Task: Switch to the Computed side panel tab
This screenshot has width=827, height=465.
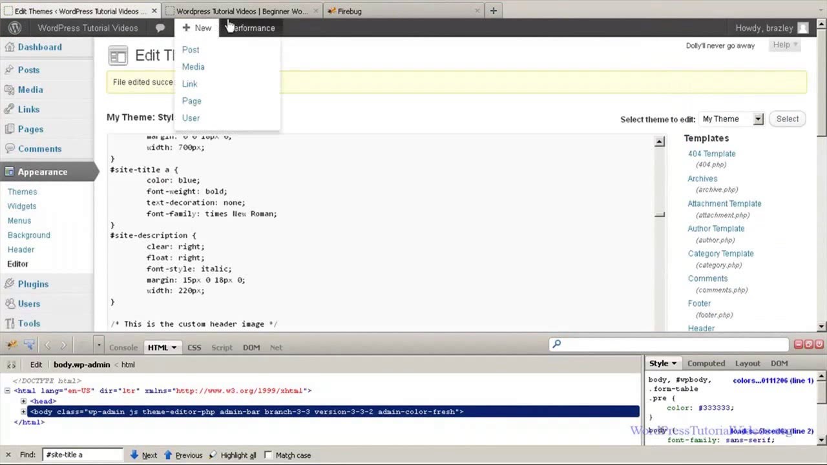Action: click(x=706, y=364)
